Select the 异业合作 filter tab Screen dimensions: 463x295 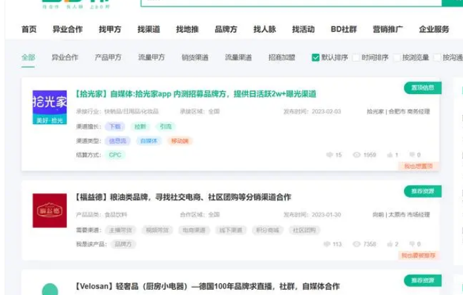tap(65, 57)
